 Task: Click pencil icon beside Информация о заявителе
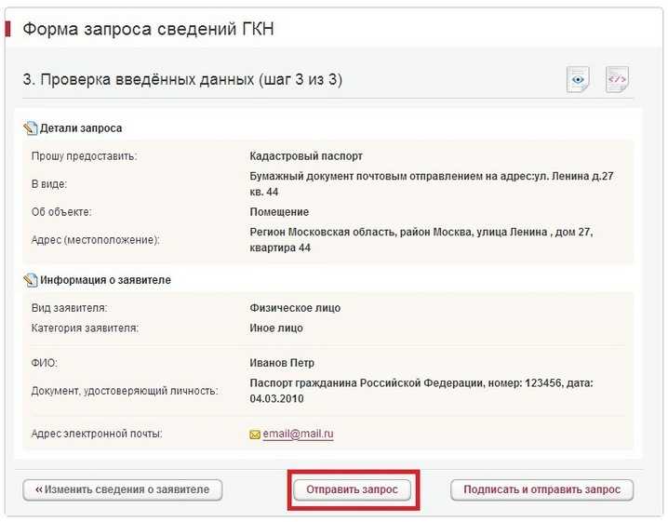[31, 279]
